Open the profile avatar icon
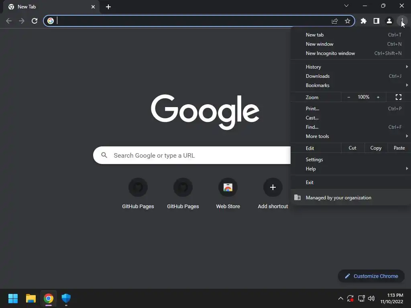 point(389,21)
